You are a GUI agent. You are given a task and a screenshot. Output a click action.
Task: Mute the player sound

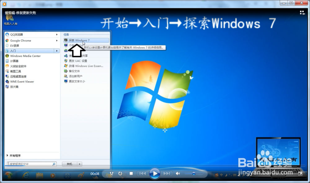click(x=178, y=173)
